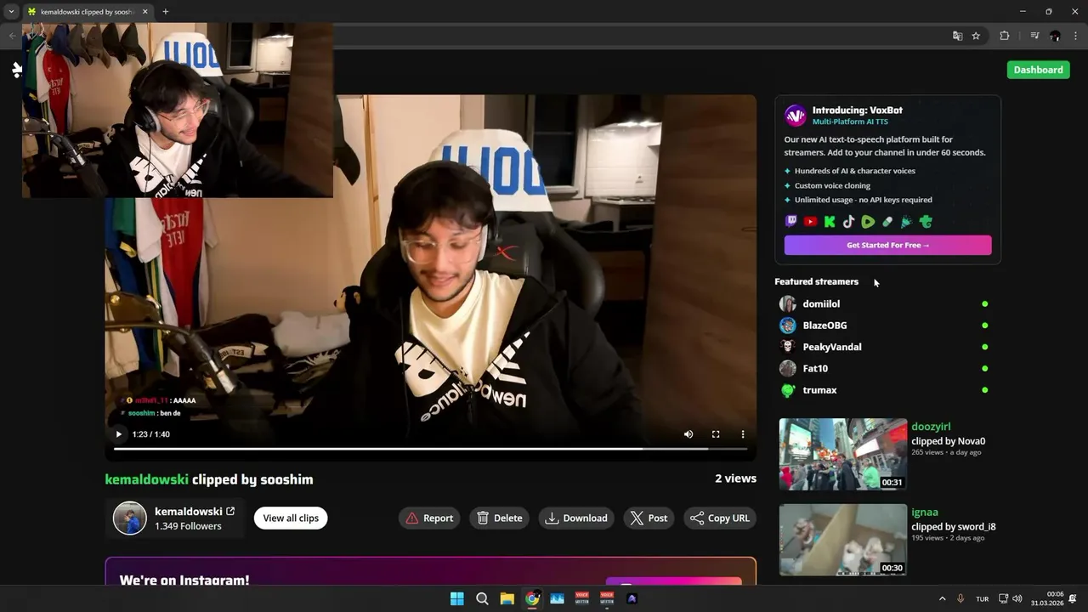Open Chrome extensions menu
The height and width of the screenshot is (612, 1088).
pyautogui.click(x=1005, y=36)
